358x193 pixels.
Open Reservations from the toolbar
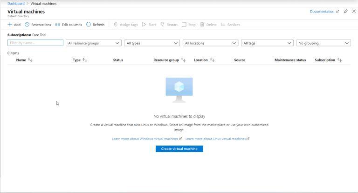pyautogui.click(x=38, y=25)
